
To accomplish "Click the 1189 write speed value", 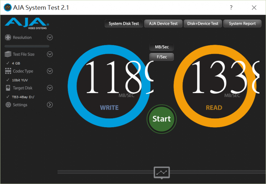I will pos(119,77).
